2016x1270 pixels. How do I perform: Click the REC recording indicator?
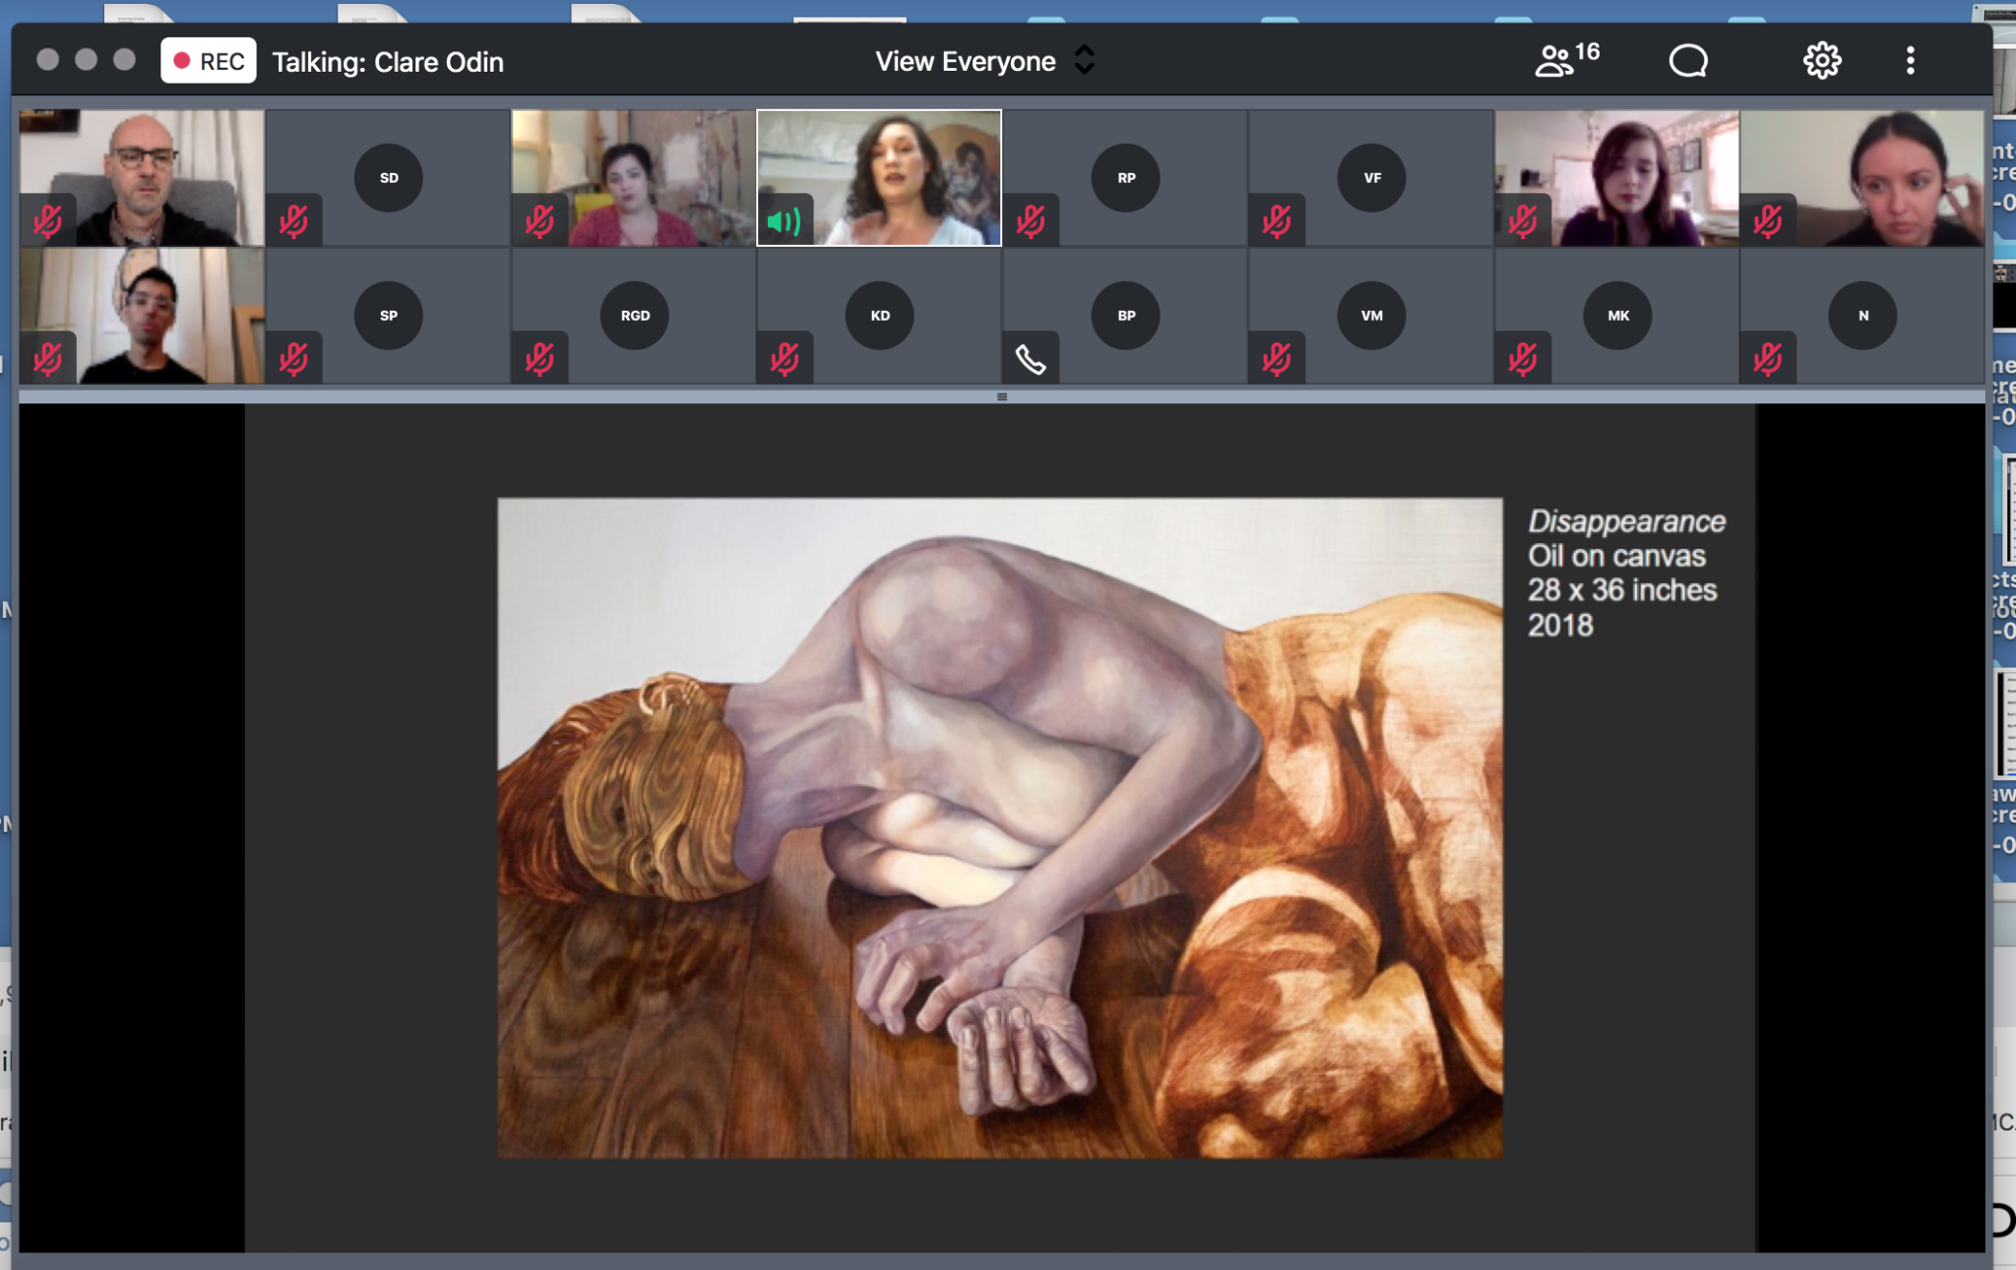[209, 61]
